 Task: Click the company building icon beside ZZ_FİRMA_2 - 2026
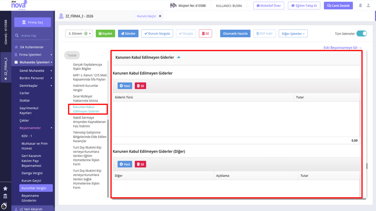pos(61,16)
